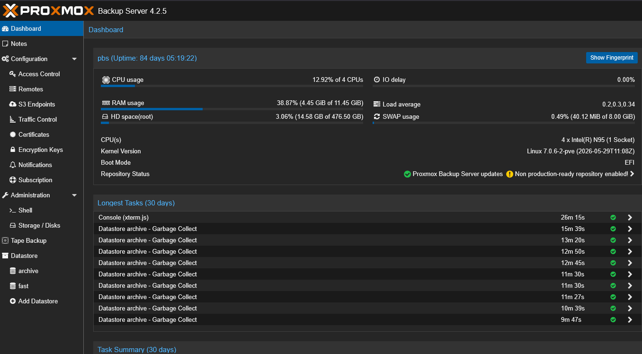Open the 13m 20s Garbage Collect task arrow
642x354 pixels.
(630, 240)
